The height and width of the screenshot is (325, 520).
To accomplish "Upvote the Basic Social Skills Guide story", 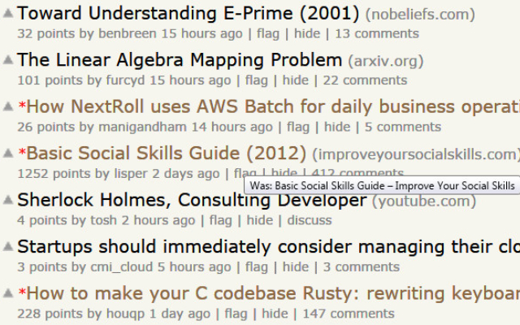I will coord(8,154).
